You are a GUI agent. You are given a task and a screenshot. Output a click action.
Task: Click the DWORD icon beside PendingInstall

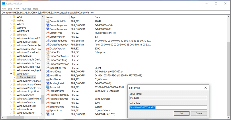[x=48, y=83]
